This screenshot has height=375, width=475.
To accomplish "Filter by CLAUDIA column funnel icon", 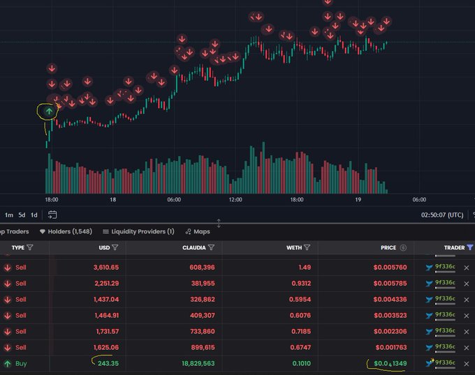I will point(212,247).
